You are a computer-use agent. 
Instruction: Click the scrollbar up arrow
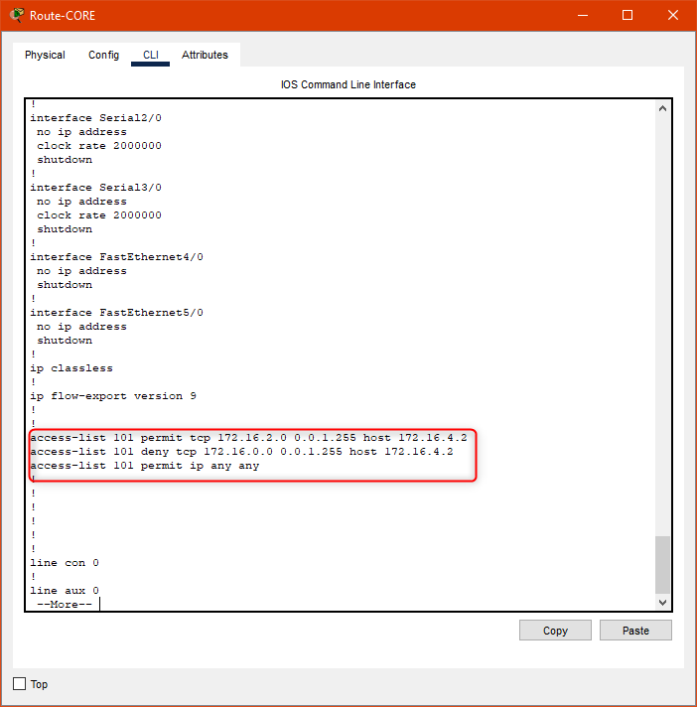click(662, 108)
